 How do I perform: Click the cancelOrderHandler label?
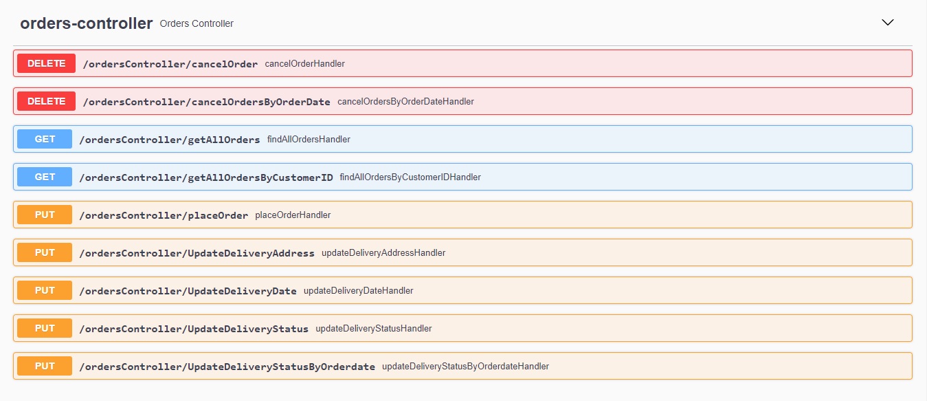[x=304, y=63]
